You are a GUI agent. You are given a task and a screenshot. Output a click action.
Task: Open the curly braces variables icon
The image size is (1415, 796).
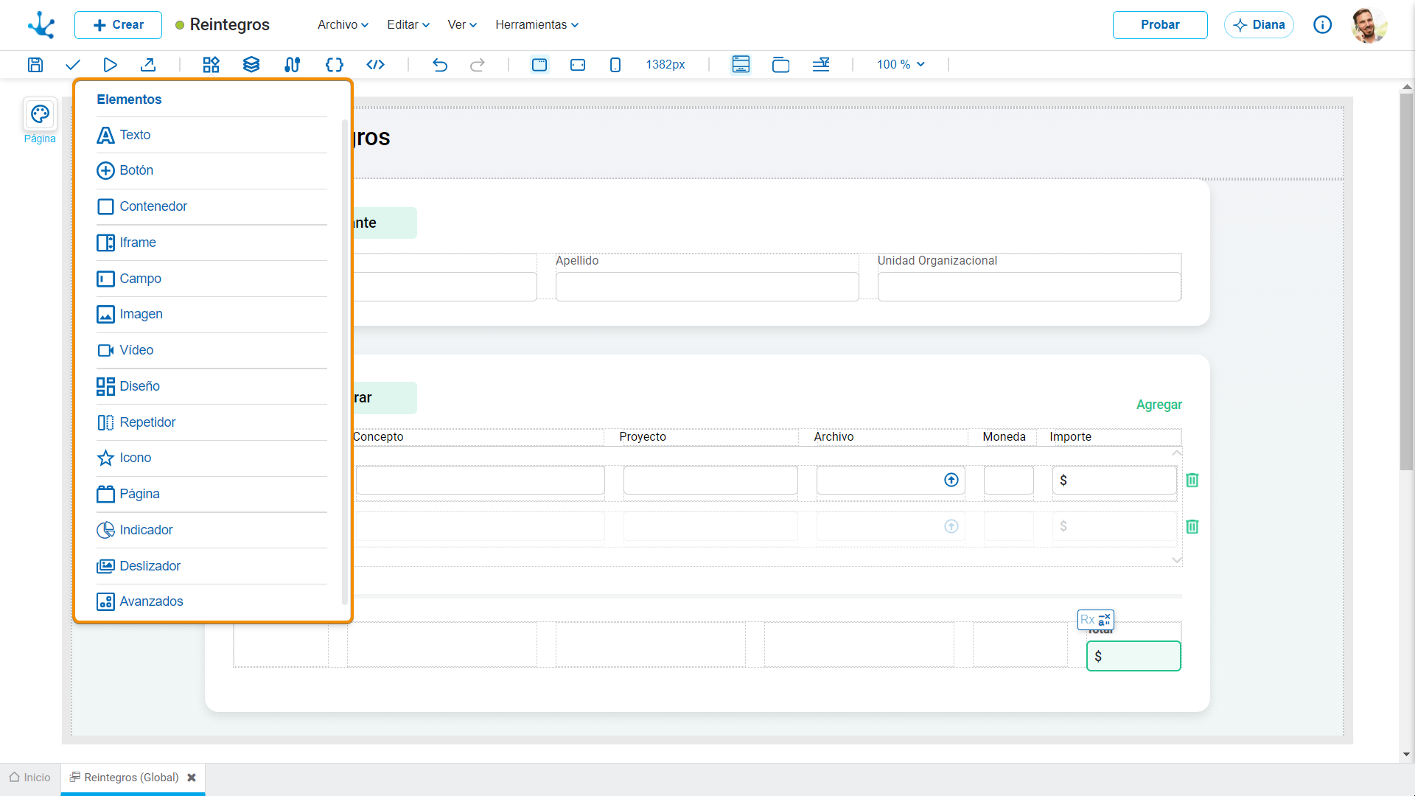tap(334, 65)
